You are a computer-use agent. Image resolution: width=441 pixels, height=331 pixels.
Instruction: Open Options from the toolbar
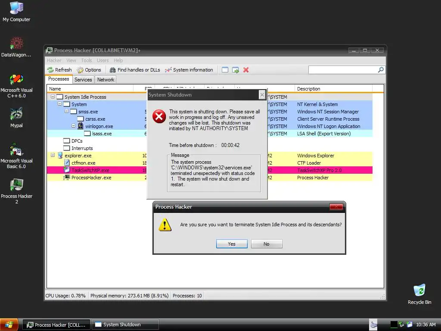[x=89, y=70]
